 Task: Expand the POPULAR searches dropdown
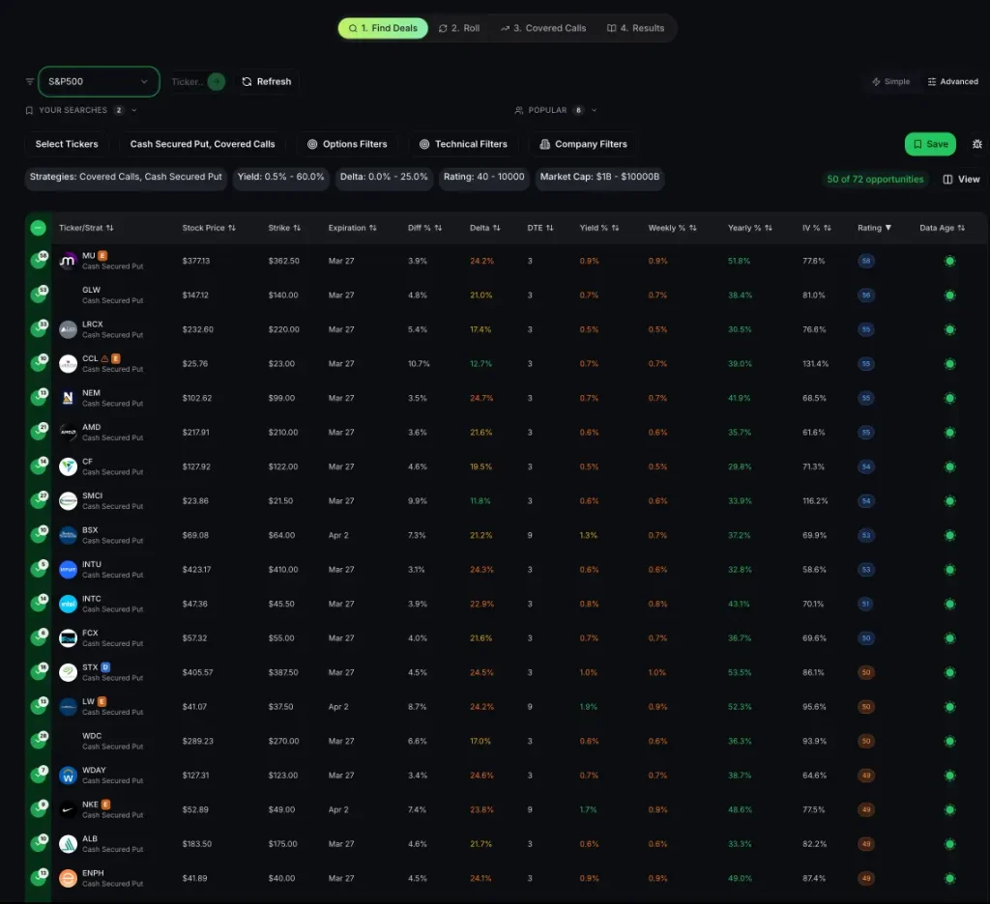[594, 110]
